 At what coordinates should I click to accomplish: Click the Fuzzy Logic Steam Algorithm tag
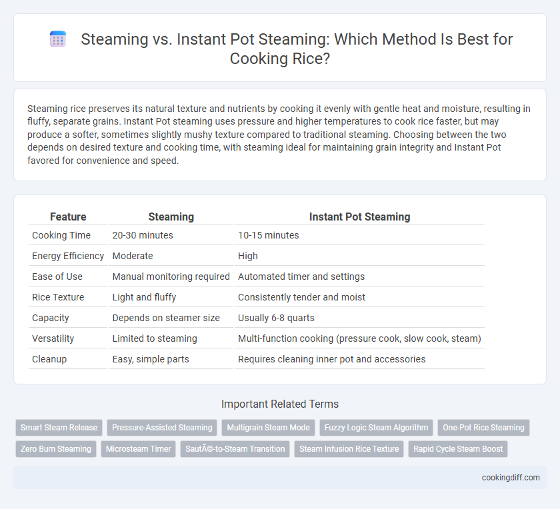[x=376, y=428]
